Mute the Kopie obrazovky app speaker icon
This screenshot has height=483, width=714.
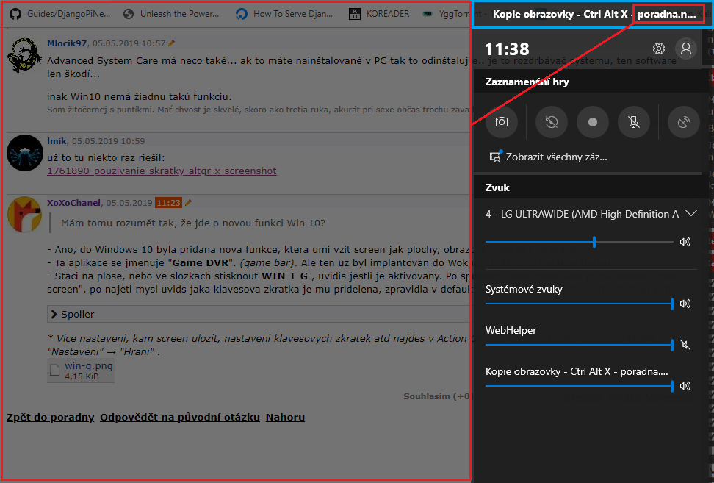685,387
